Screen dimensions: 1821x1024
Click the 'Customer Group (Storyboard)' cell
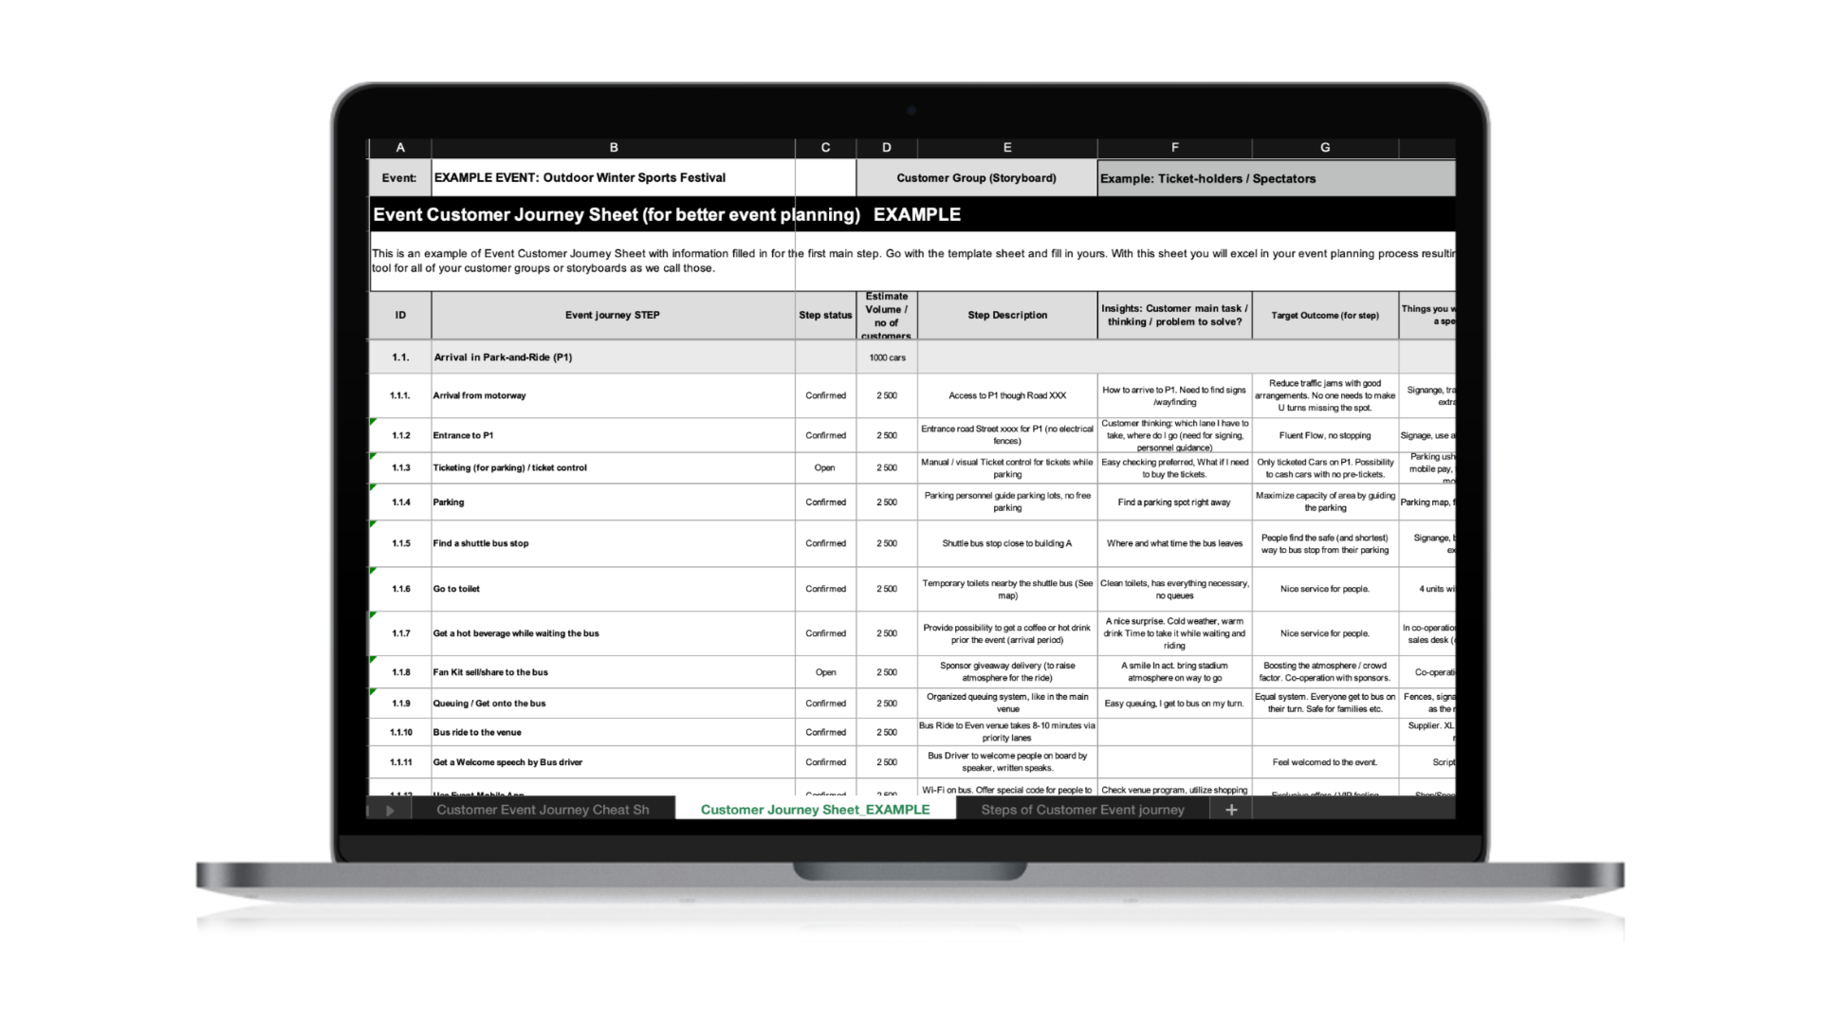click(x=976, y=177)
